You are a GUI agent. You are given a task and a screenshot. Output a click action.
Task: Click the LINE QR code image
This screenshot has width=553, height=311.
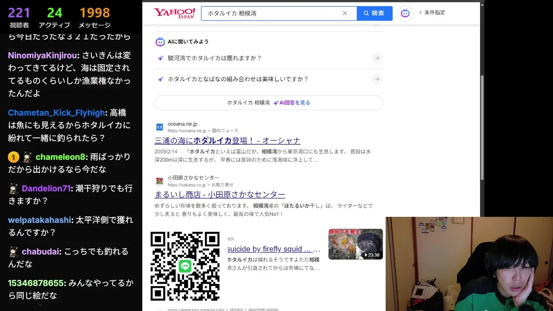185,266
